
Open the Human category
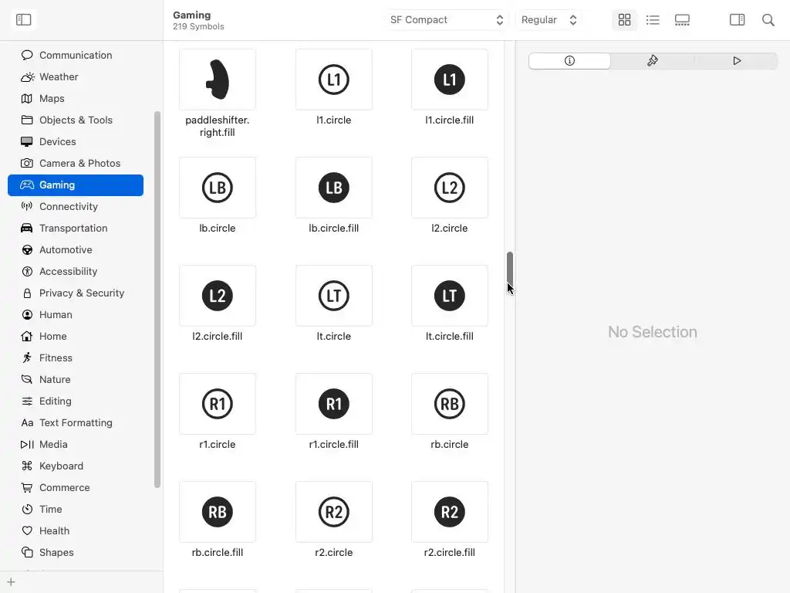76,315
